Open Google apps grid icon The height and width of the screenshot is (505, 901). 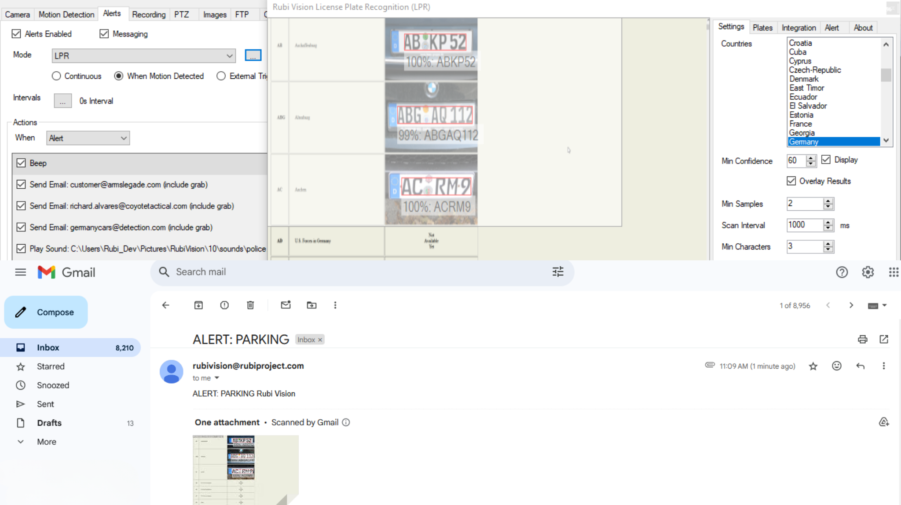894,272
